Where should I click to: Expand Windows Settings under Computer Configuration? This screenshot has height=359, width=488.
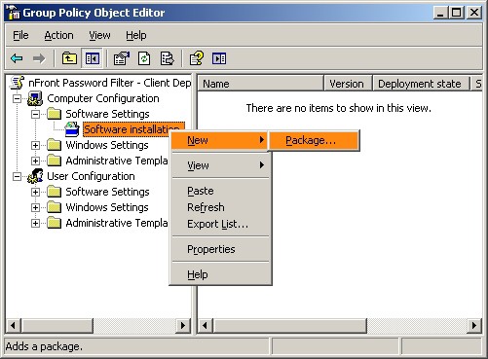click(x=35, y=145)
